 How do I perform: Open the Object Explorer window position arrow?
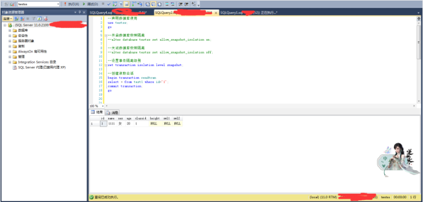(75, 12)
